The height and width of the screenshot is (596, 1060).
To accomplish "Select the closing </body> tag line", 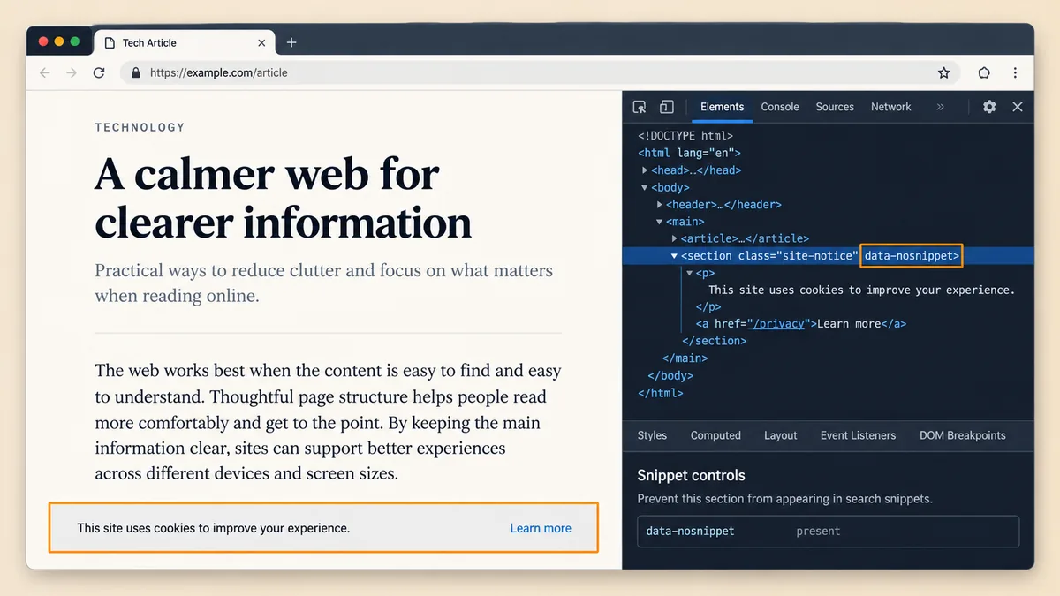I will [671, 375].
